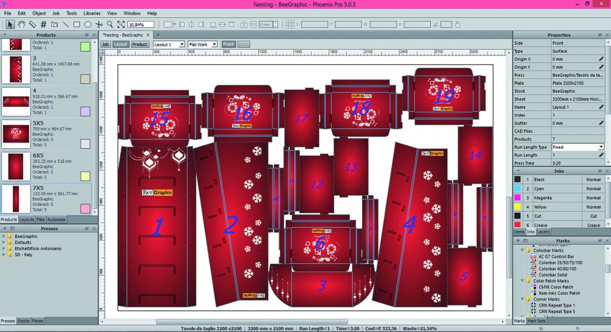Select the ellipse drawing tool
The image size is (611, 332).
pyautogui.click(x=88, y=24)
